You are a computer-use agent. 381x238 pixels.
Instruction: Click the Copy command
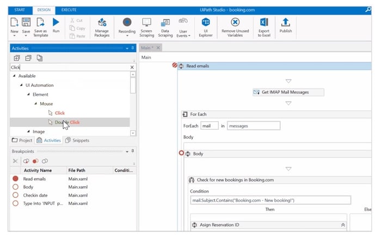point(77,28)
